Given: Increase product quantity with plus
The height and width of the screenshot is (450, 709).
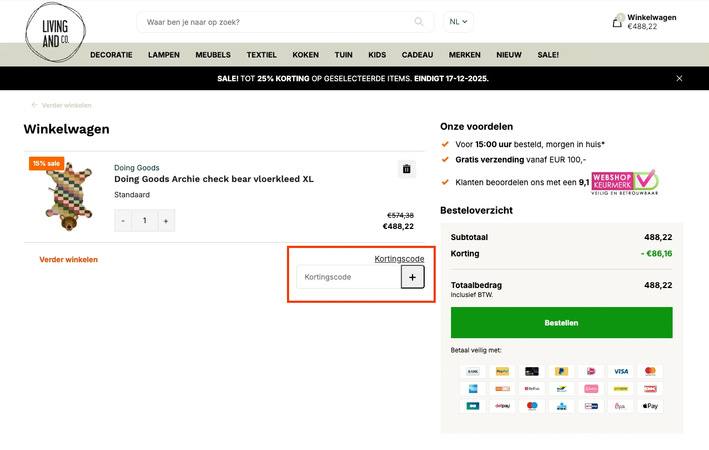Looking at the screenshot, I should click(x=166, y=221).
